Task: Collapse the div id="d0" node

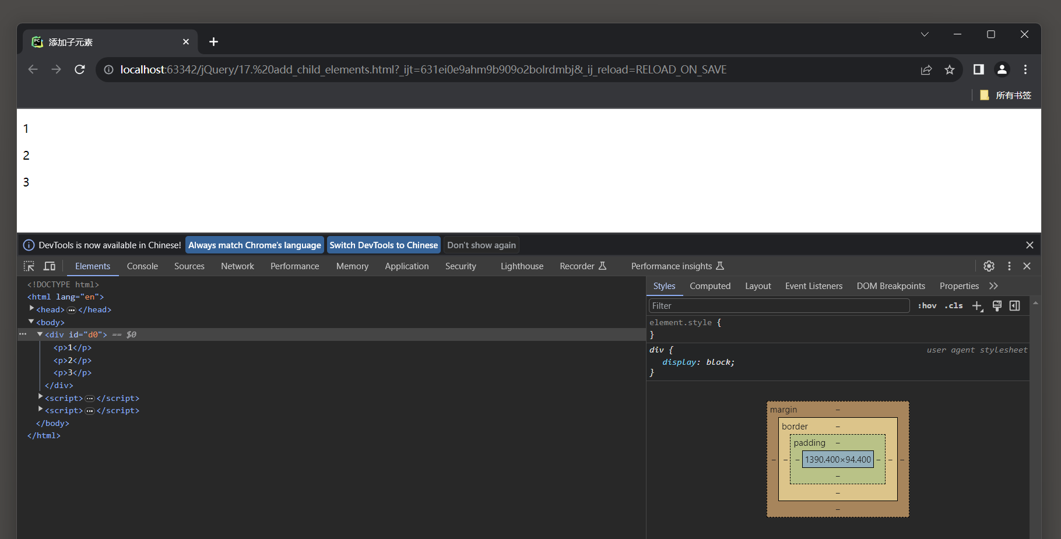Action: point(40,334)
